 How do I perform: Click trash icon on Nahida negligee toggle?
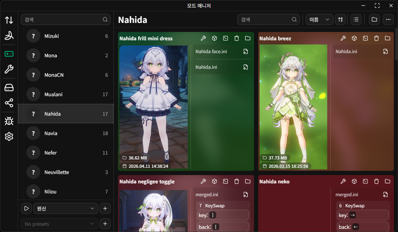[237, 181]
